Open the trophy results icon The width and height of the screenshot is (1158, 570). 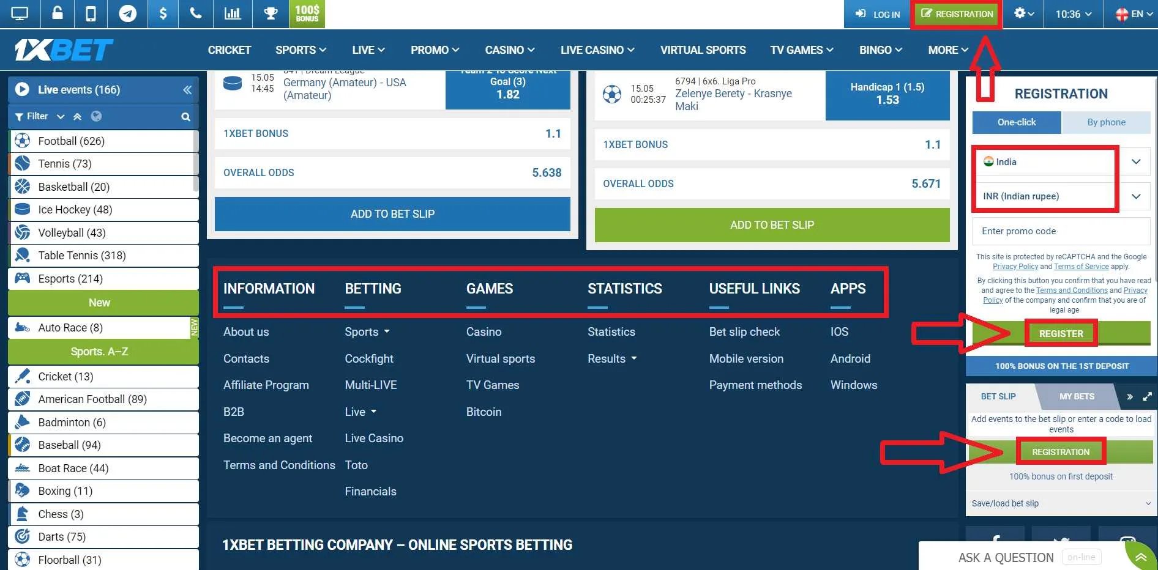[271, 13]
